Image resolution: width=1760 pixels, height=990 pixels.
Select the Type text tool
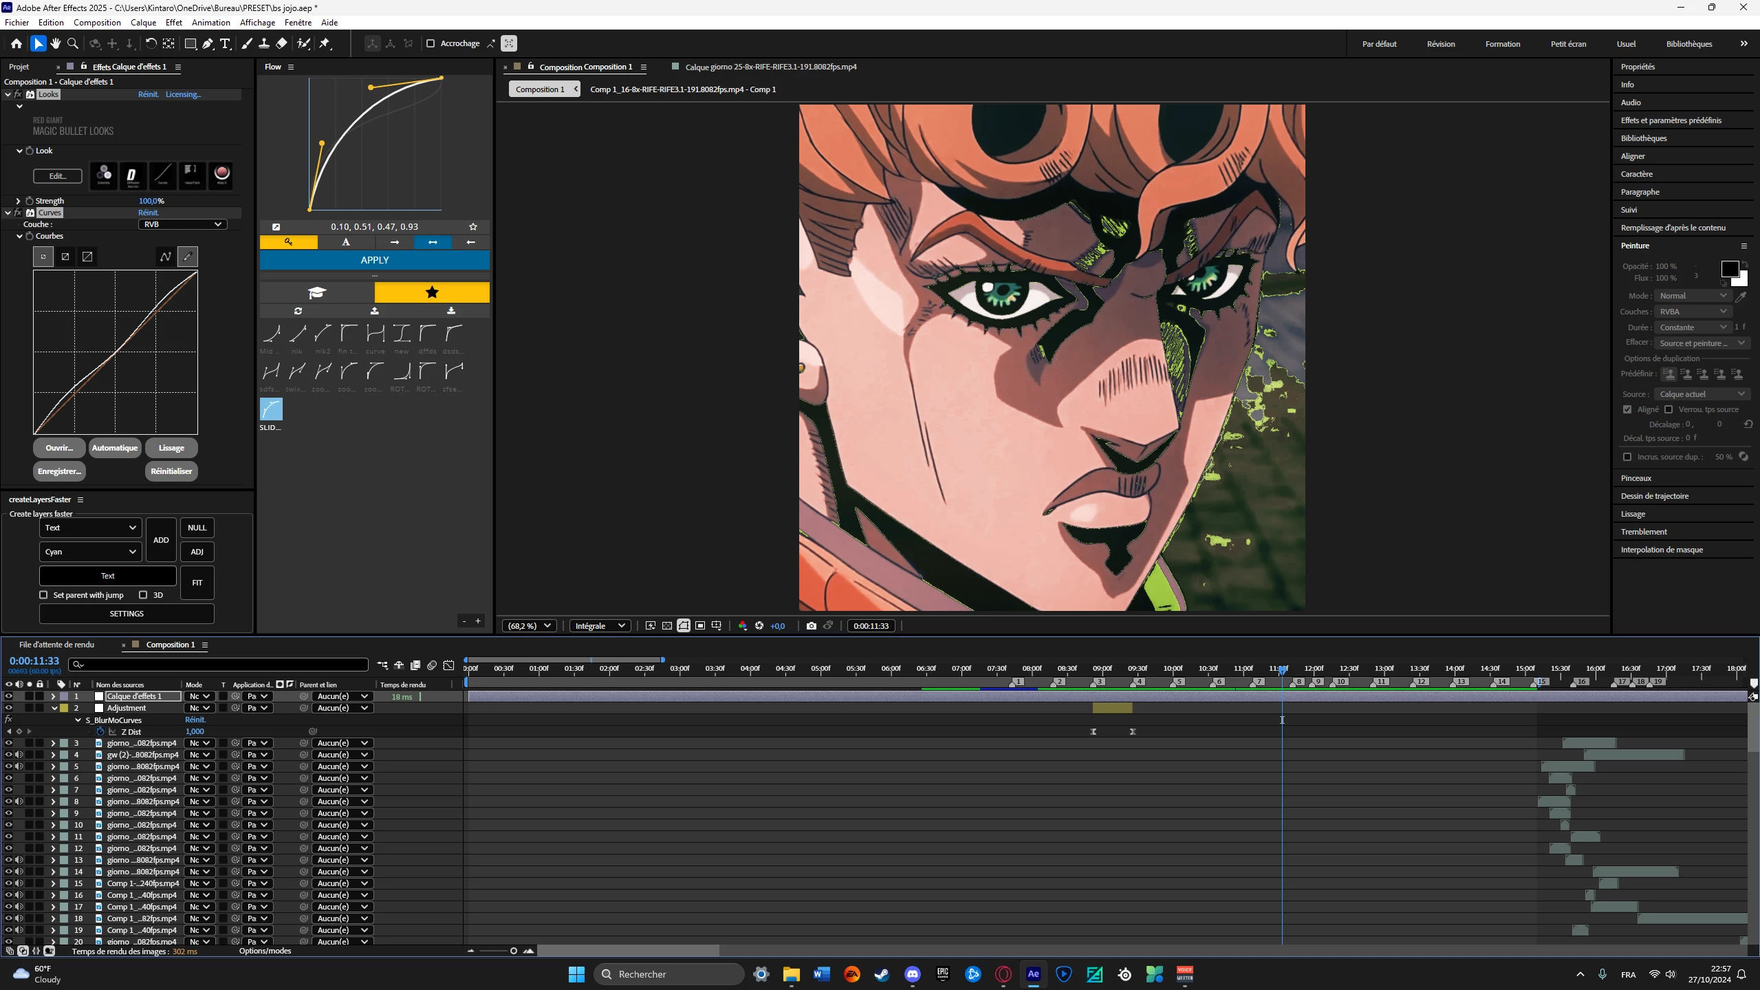[225, 43]
